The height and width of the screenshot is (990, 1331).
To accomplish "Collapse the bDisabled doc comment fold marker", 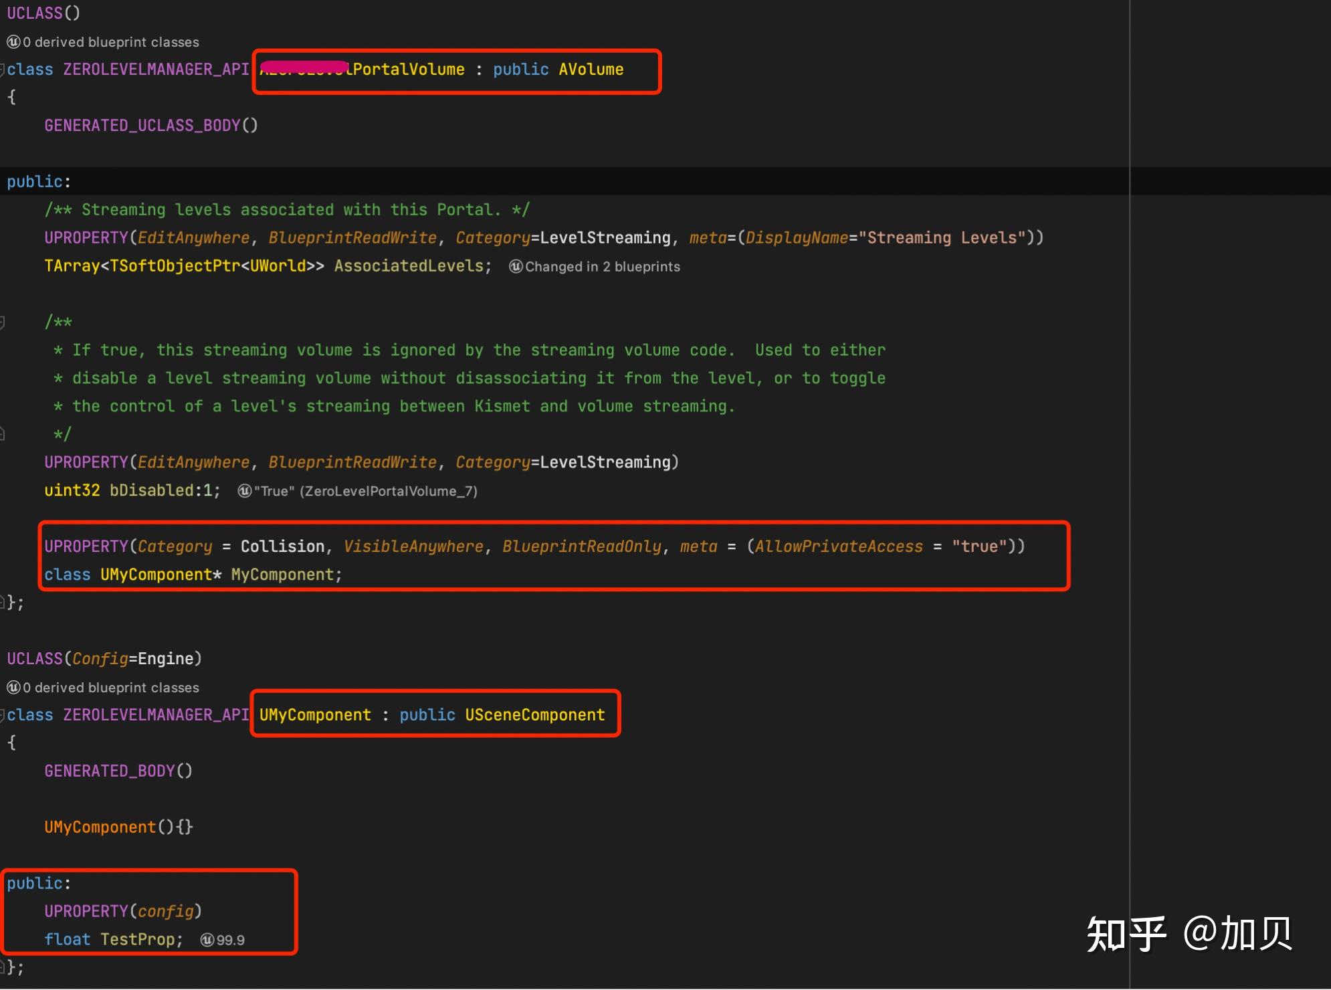I will pyautogui.click(x=3, y=322).
